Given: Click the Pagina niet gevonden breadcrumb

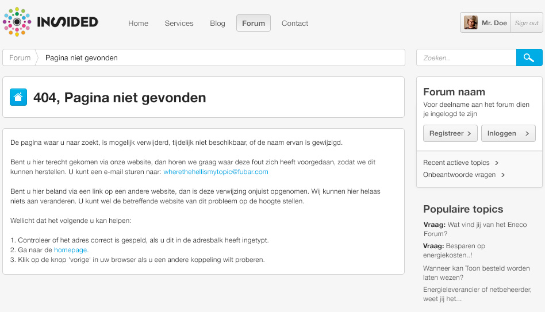Looking at the screenshot, I should pyautogui.click(x=81, y=57).
